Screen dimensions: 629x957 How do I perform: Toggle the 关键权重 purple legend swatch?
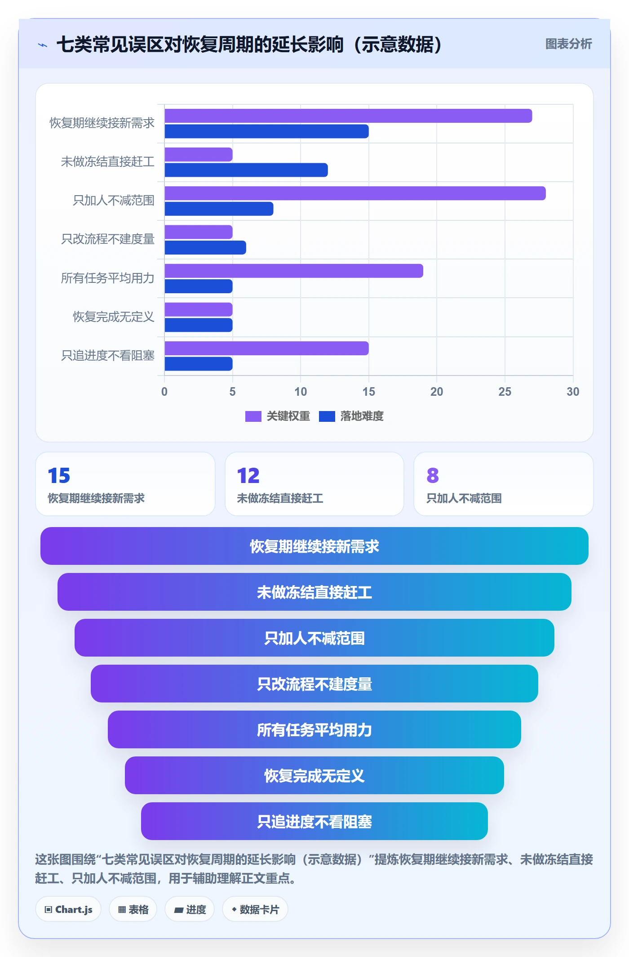[253, 416]
